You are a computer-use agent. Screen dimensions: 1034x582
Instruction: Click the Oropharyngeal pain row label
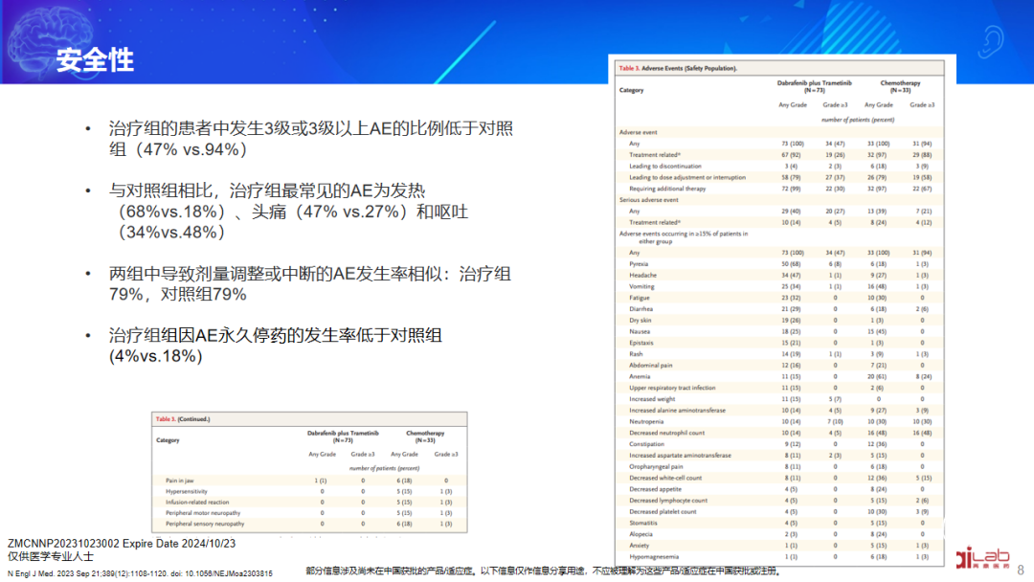coord(656,466)
